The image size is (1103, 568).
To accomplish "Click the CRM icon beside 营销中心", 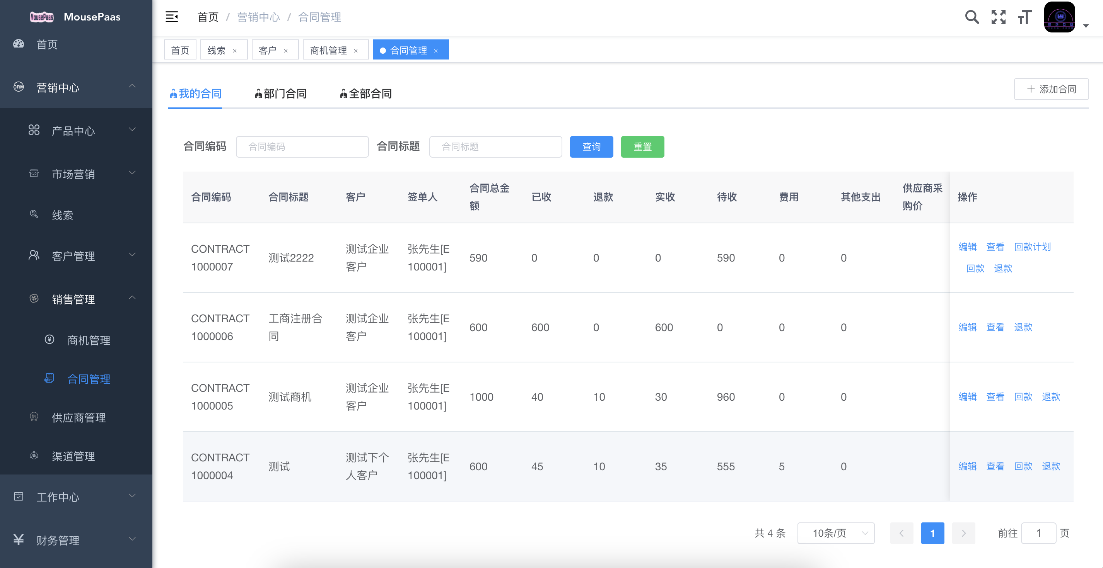I will tap(19, 87).
